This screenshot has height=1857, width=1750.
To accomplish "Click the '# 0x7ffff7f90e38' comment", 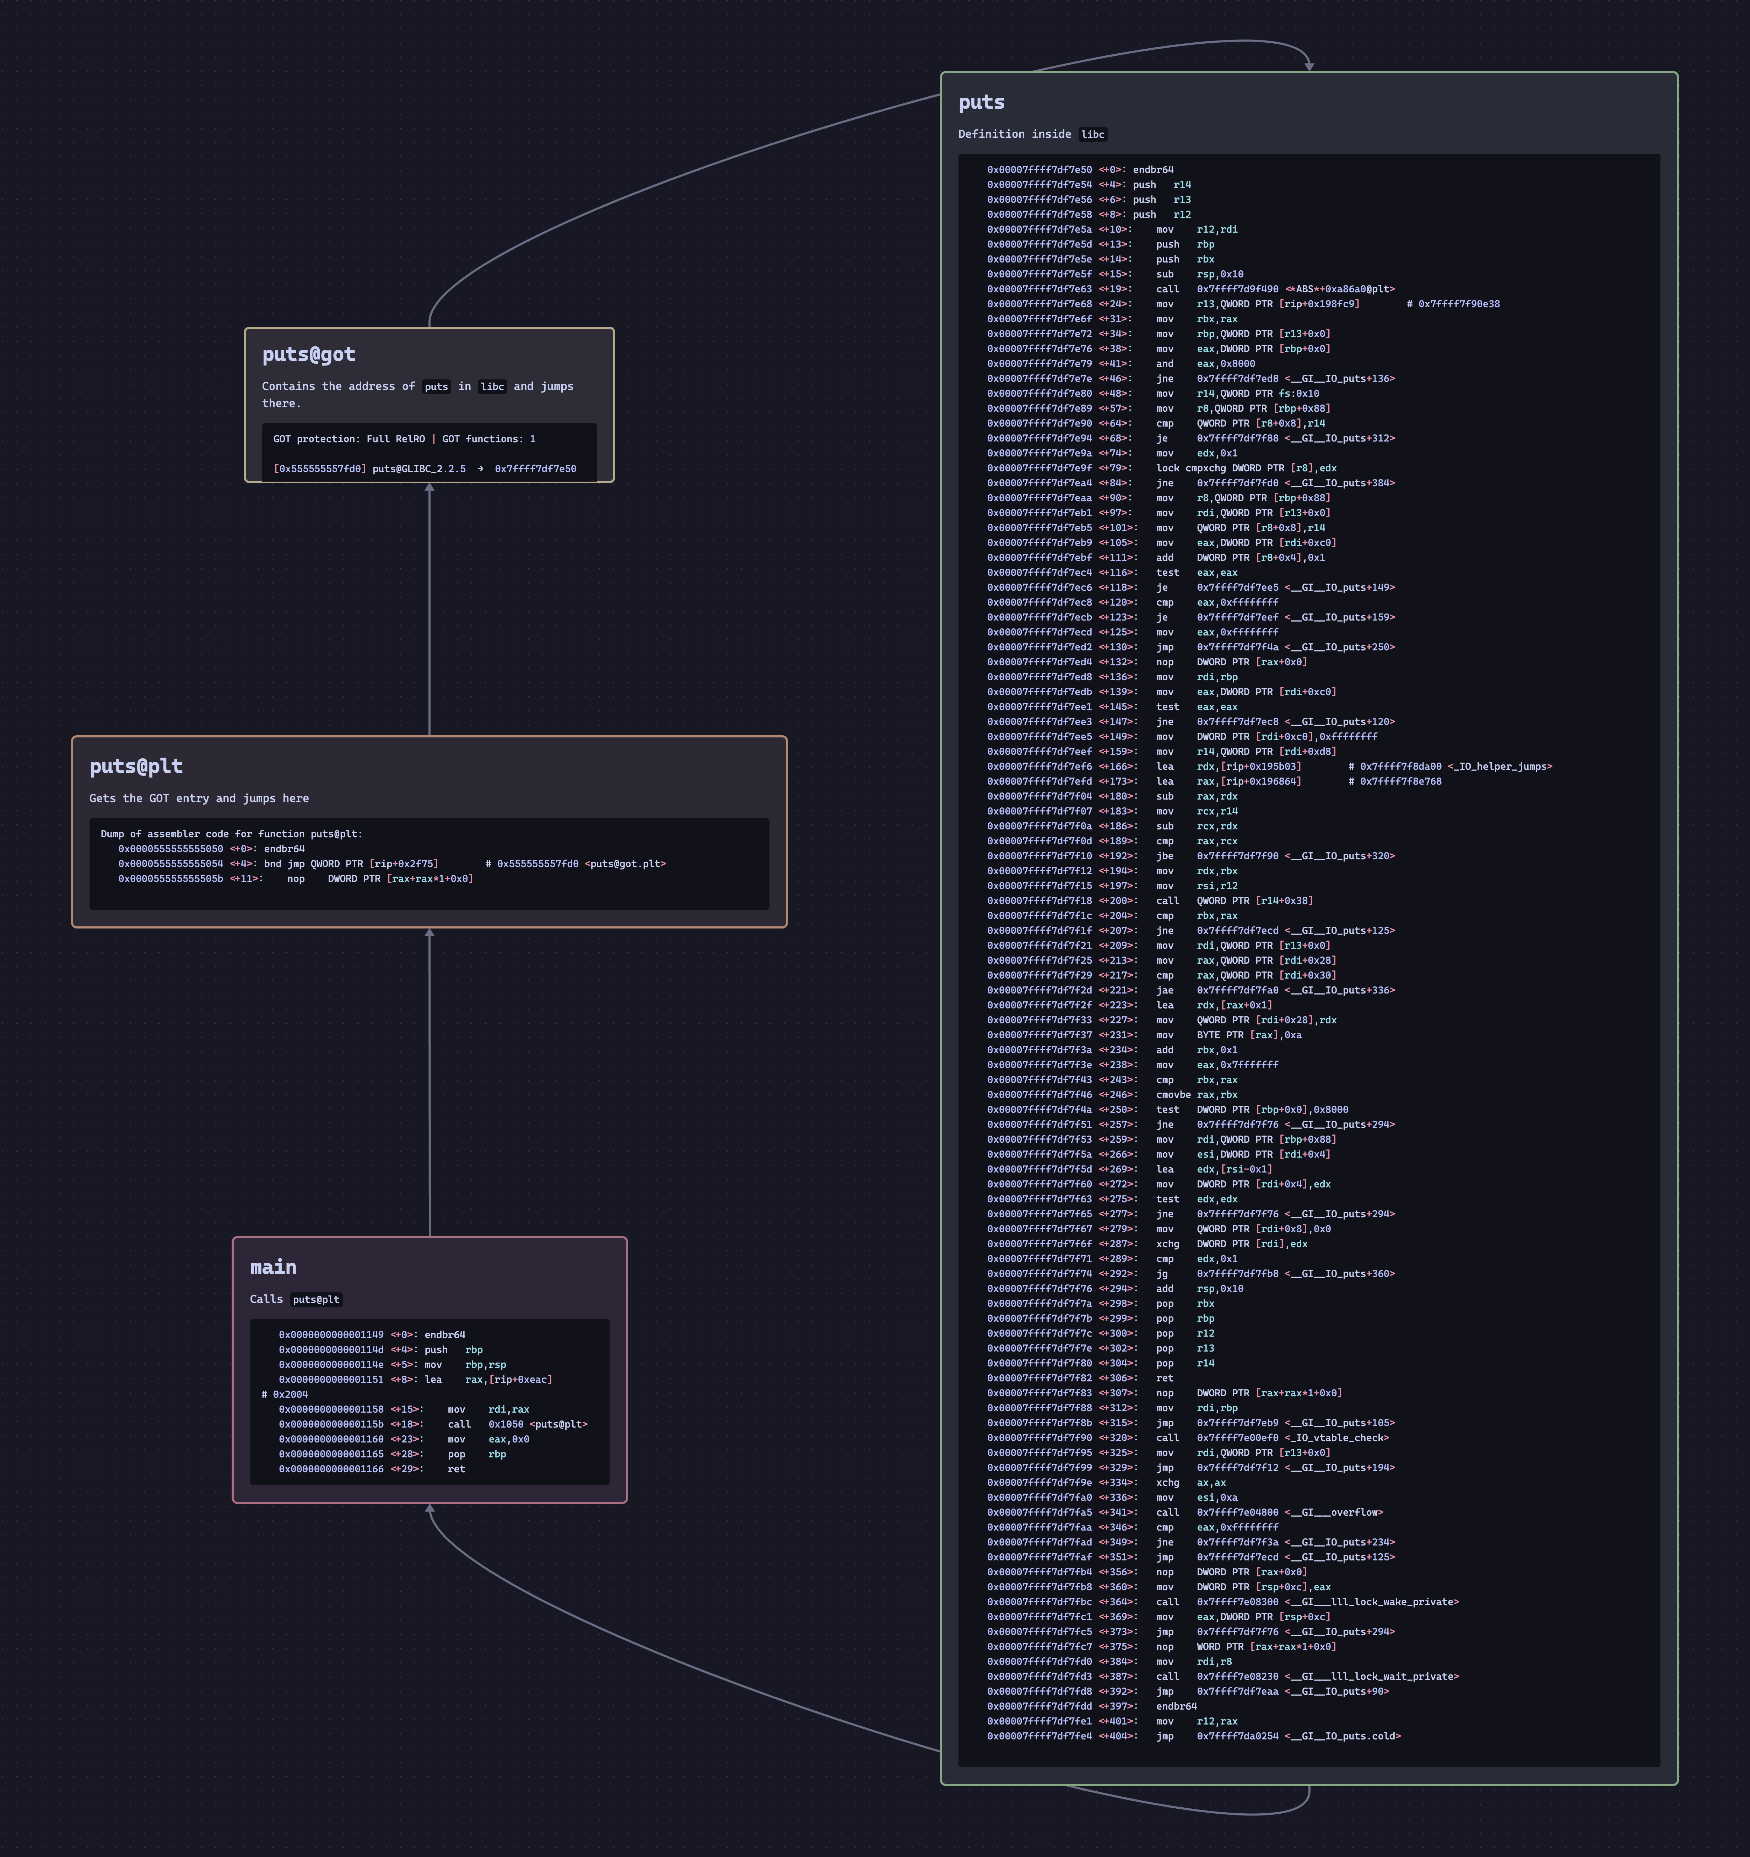I will coord(1453,304).
